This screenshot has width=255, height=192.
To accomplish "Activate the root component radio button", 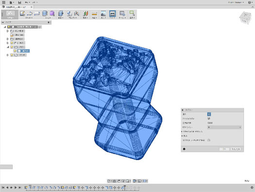I will pyautogui.click(x=40, y=27).
